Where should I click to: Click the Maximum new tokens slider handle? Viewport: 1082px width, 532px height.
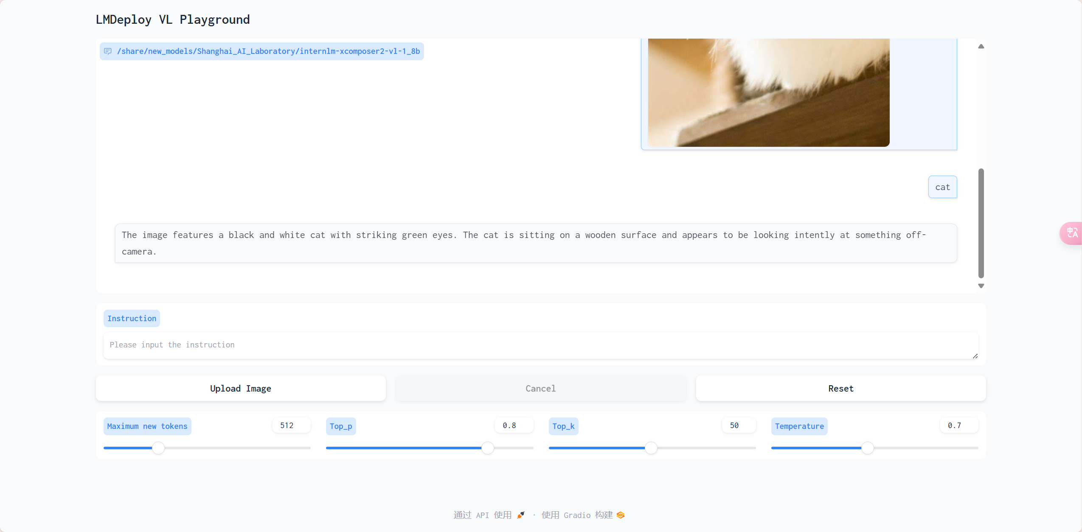[158, 448]
